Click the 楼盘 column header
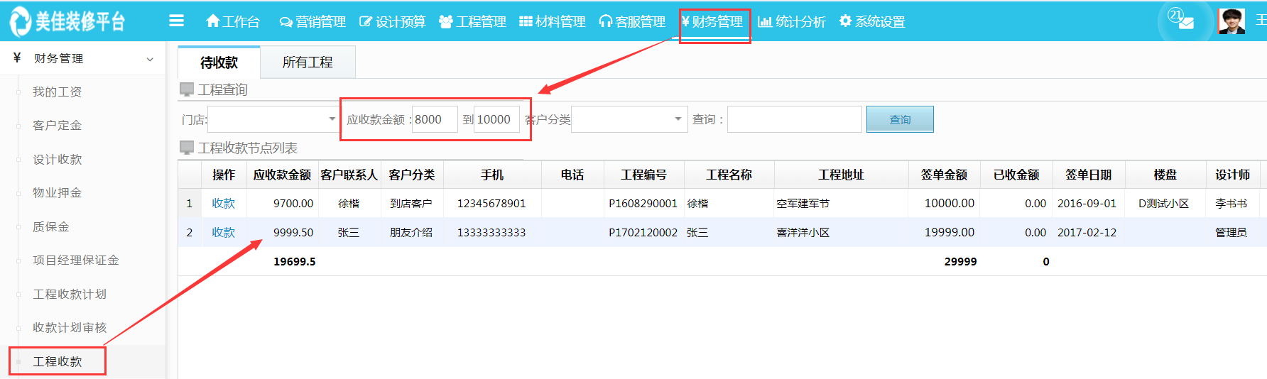The height and width of the screenshot is (379, 1267). tap(1165, 175)
